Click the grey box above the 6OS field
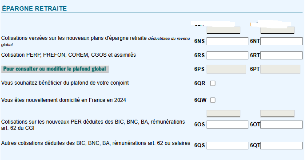This screenshot has width=307, height=160. 223,113
